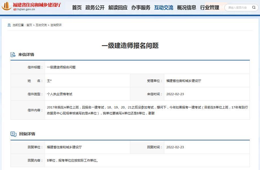Screen dimensions: 260x170
Task: Click the 回复时间 label
Action: click(154, 147)
